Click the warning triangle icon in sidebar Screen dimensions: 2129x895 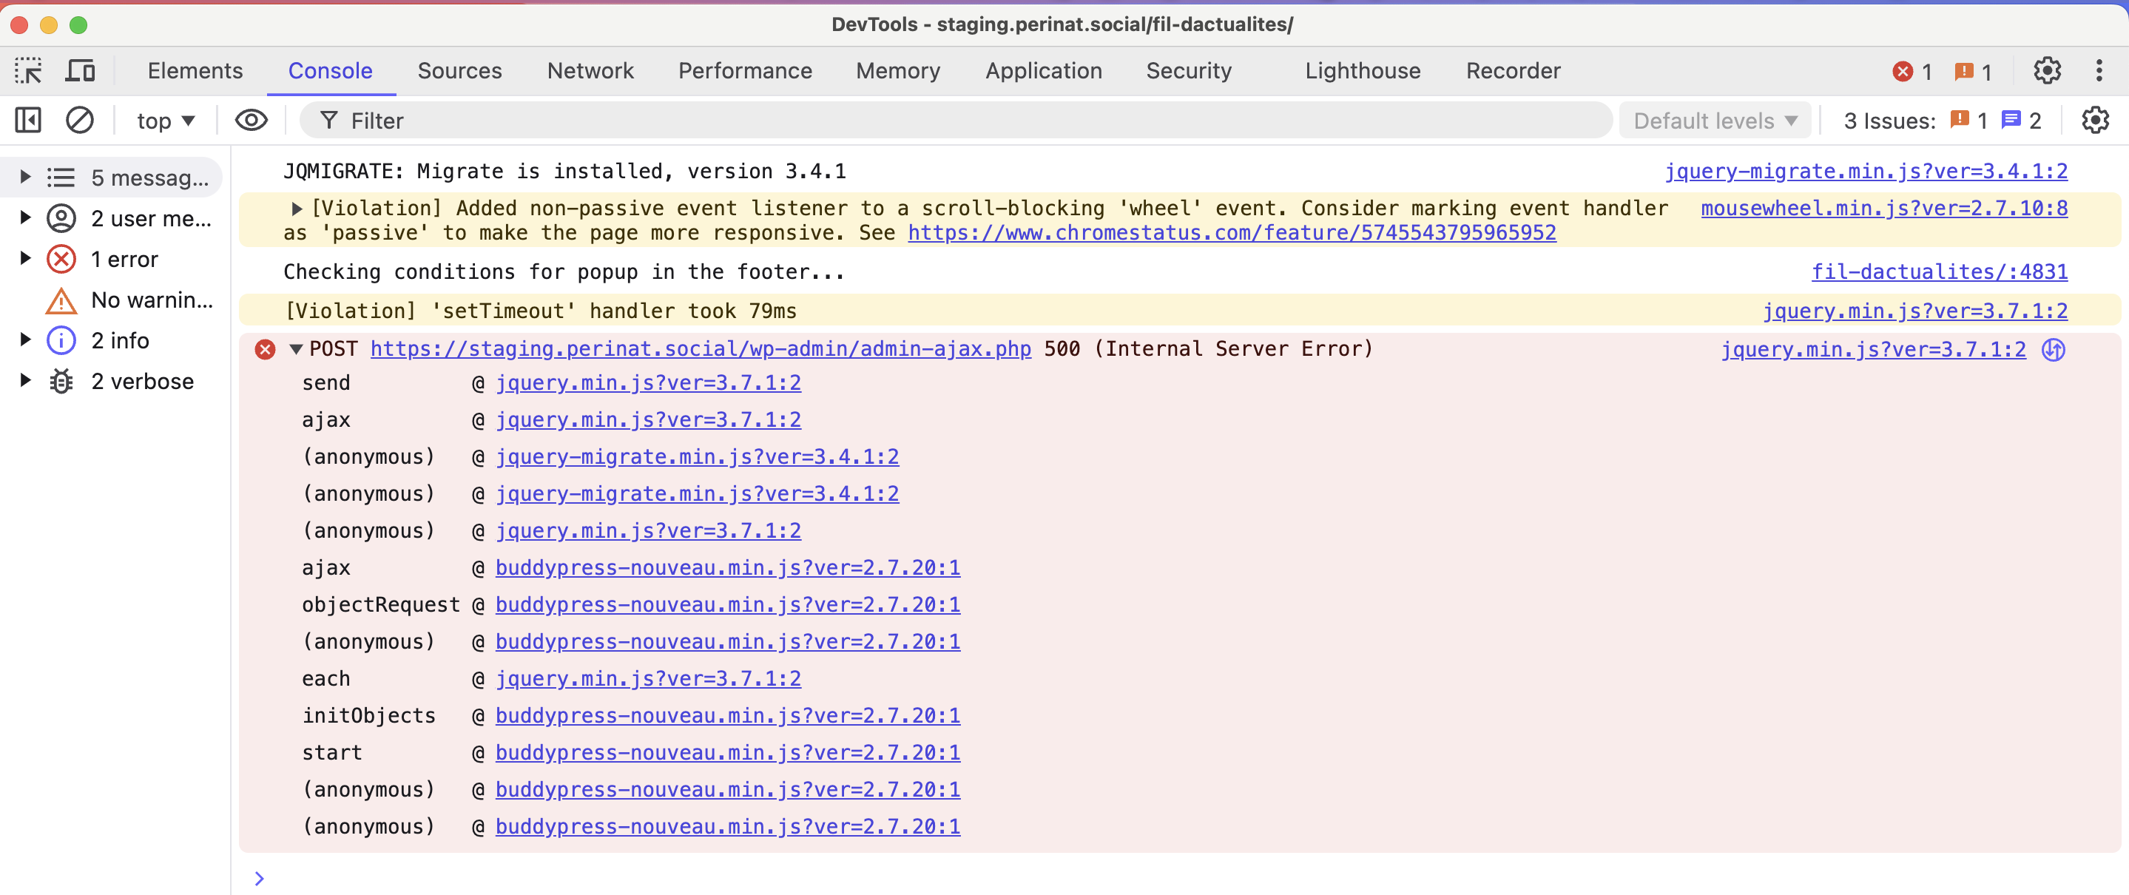tap(61, 300)
